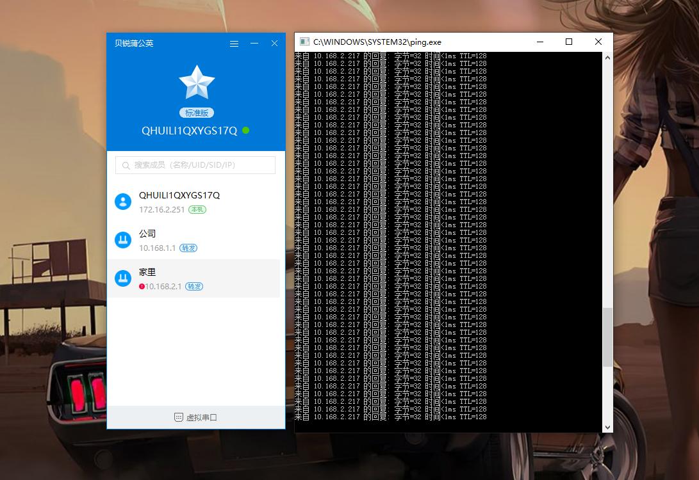Click the scroll down arrow in ping window
Viewport: 699px width, 480px height.
[x=607, y=427]
